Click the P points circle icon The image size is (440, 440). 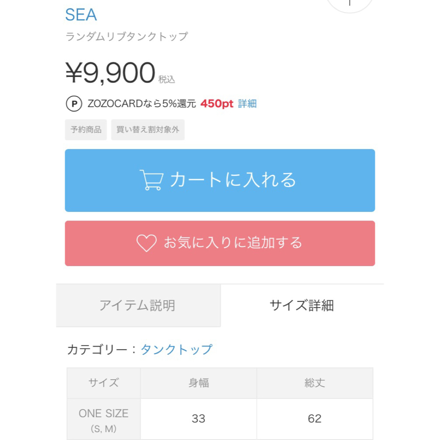click(x=74, y=103)
